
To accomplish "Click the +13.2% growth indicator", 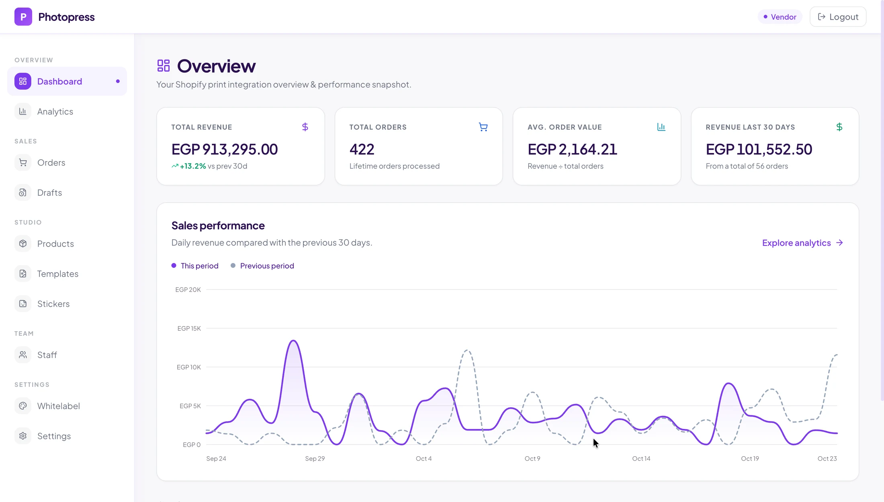I will point(189,166).
